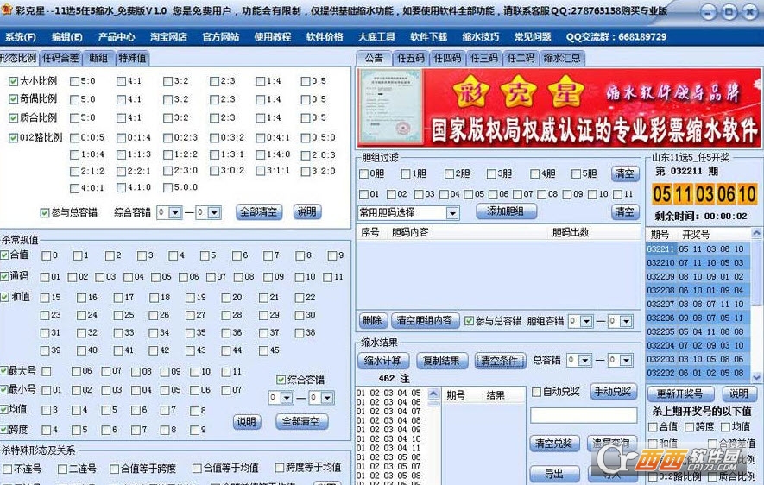Click the 复制结果 button
764x485 pixels.
pos(442,361)
